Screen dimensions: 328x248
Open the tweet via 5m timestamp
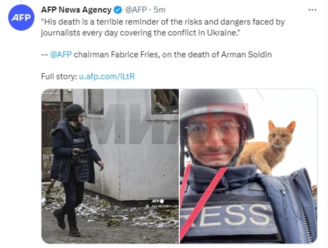point(160,10)
